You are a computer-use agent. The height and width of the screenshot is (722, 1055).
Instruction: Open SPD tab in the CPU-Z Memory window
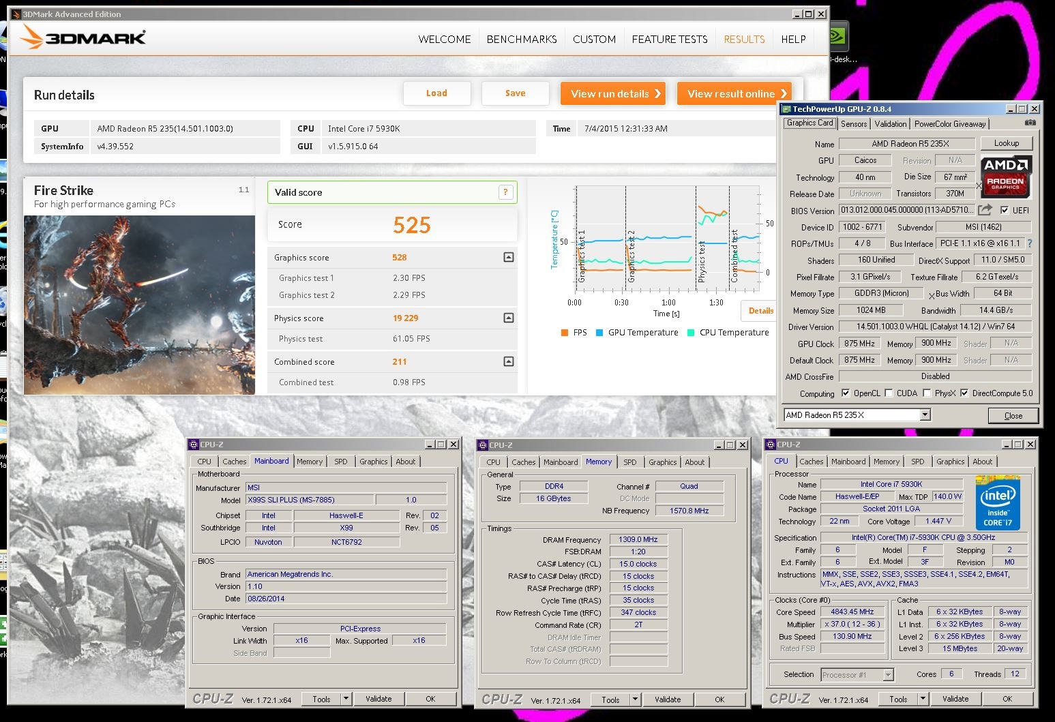pos(630,462)
